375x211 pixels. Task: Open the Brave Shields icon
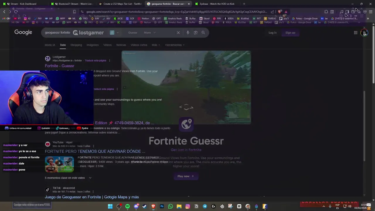280,12
